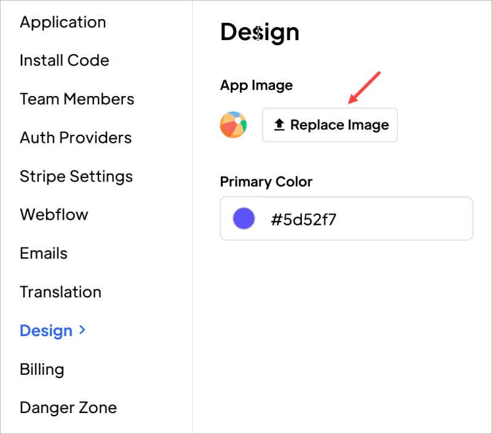492x434 pixels.
Task: Click the beach ball app image thumbnail
Action: (233, 124)
